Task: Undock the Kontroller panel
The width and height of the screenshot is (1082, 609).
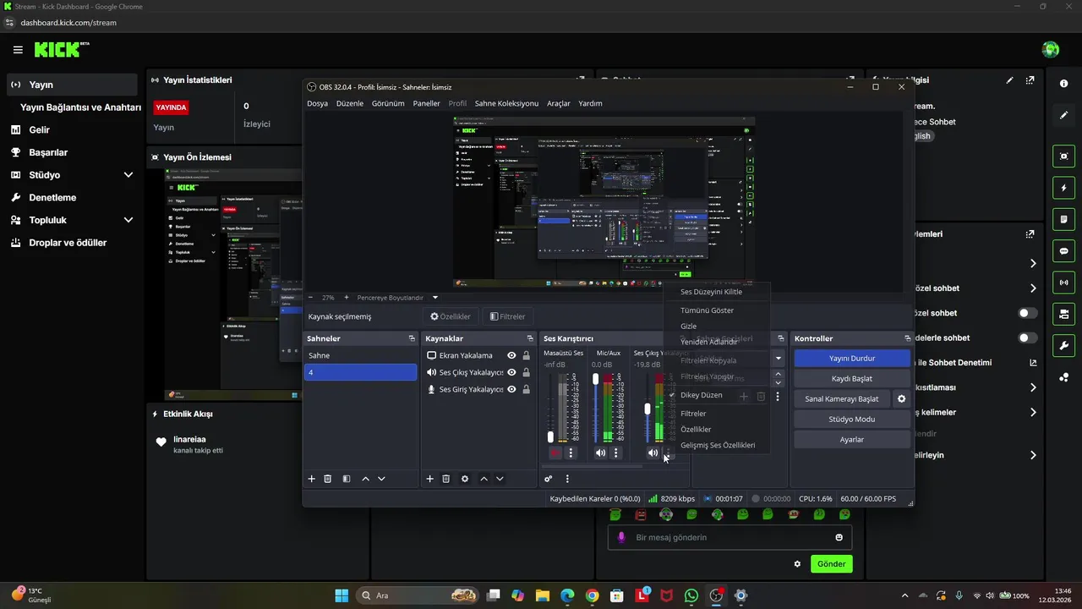Action: point(907,338)
